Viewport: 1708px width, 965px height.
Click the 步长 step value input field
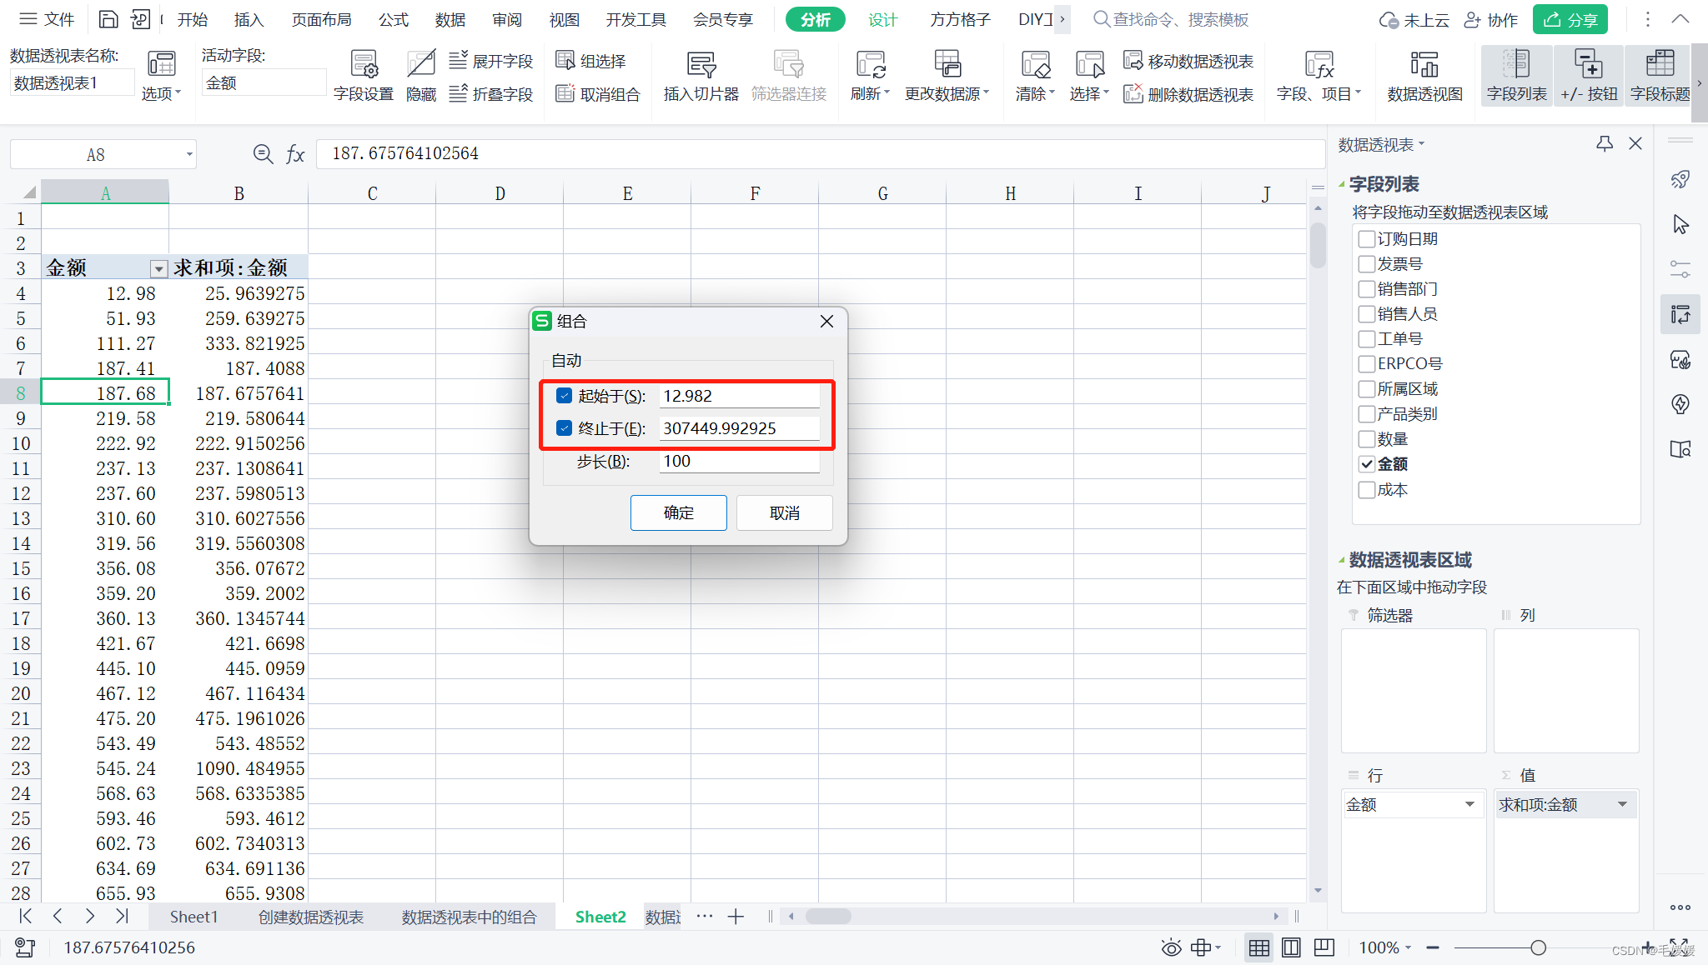pyautogui.click(x=739, y=461)
